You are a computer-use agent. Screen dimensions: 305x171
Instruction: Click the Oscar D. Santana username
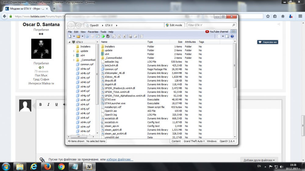[41, 24]
